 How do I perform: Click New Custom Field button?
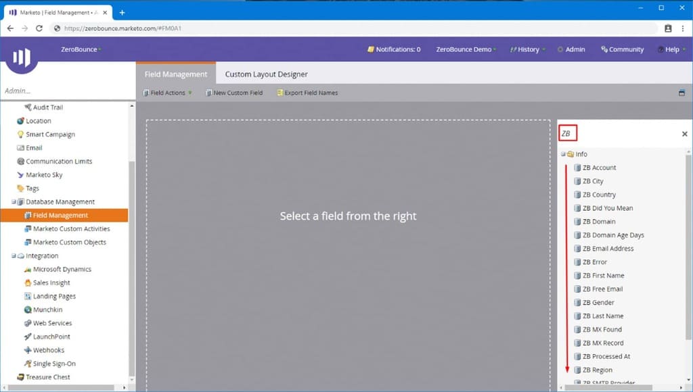point(234,93)
